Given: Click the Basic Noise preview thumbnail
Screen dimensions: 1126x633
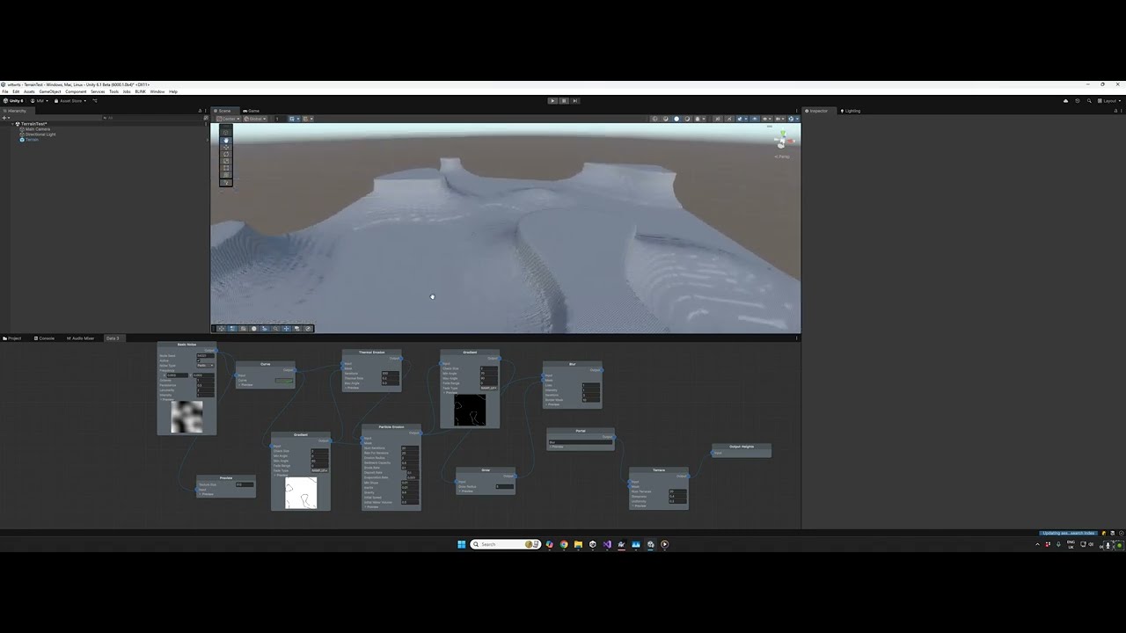Looking at the screenshot, I should pos(186,417).
